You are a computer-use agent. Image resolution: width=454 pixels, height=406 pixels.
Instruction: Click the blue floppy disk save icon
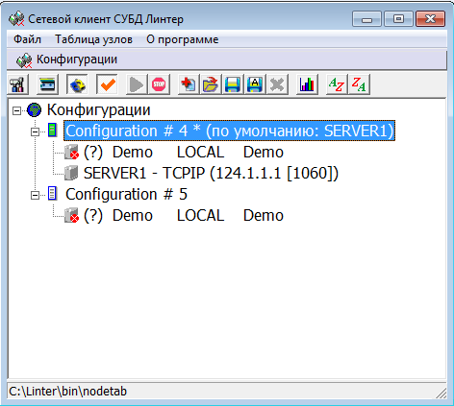click(233, 84)
